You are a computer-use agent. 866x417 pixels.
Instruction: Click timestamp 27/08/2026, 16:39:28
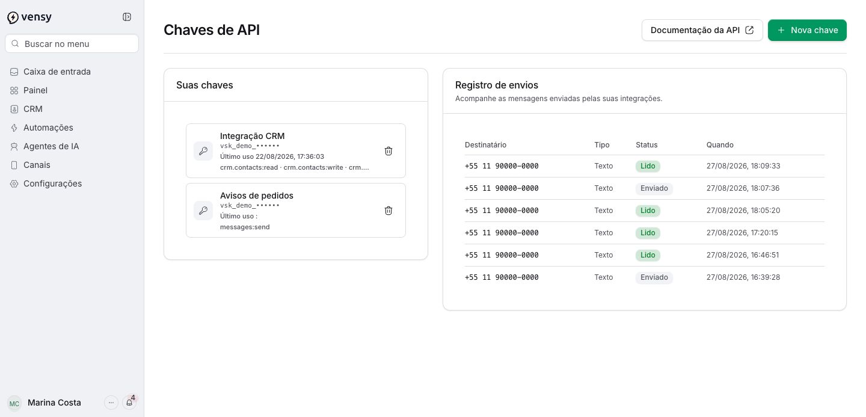point(743,277)
